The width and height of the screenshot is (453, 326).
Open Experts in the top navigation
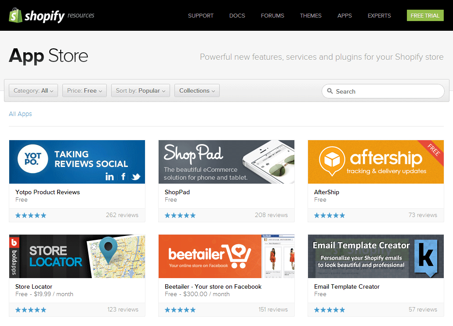tap(379, 16)
